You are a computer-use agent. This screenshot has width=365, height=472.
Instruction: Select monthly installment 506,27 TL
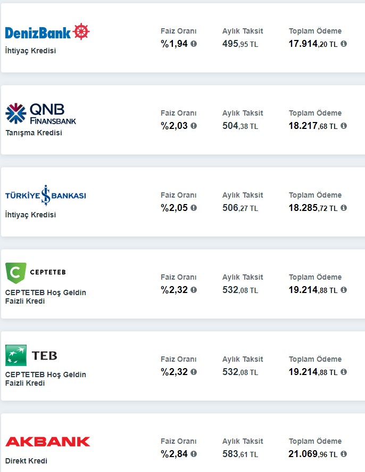tap(240, 208)
